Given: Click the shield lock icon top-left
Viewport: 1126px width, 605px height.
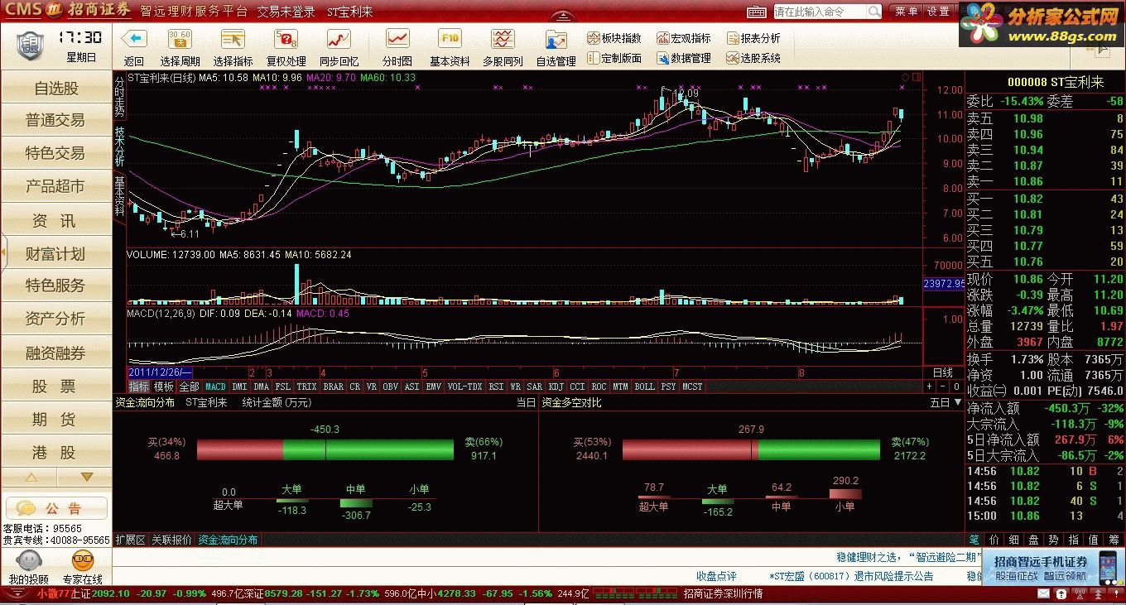Looking at the screenshot, I should click(29, 46).
